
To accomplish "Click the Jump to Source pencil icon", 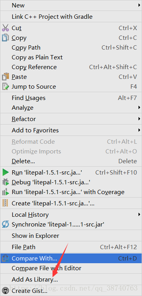I will coord(5,87).
